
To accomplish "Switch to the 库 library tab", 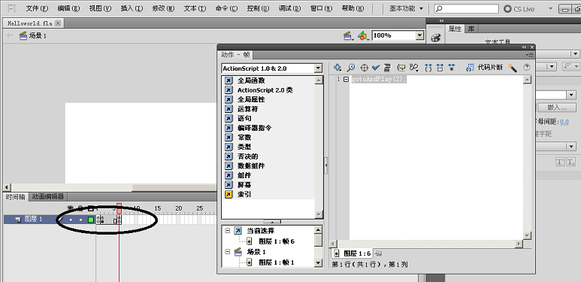I will [x=471, y=29].
